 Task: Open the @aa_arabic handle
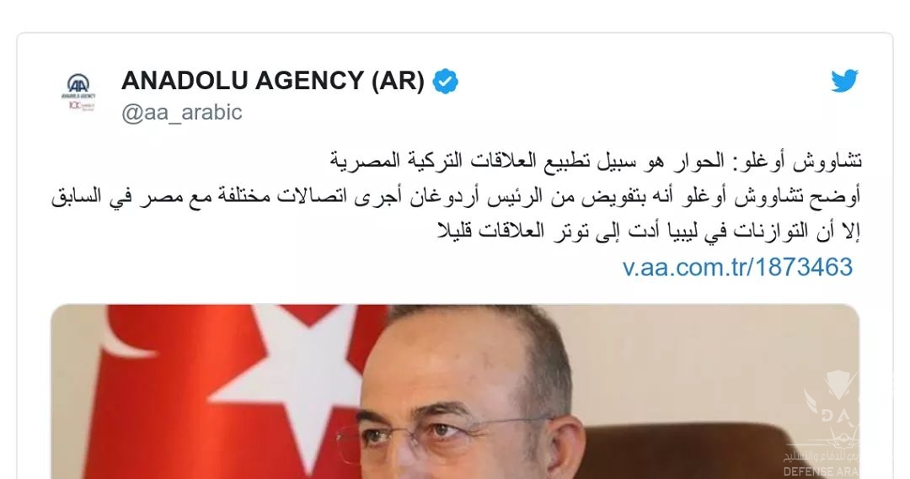182,112
